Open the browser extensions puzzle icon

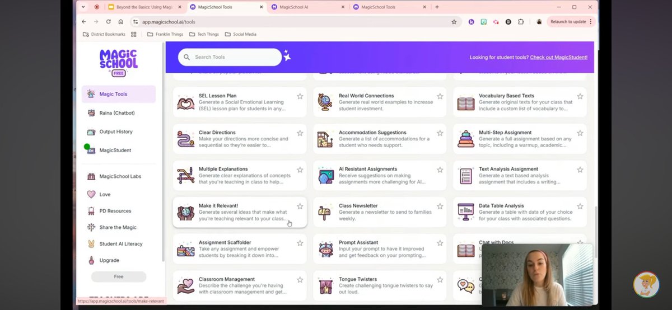tap(521, 22)
